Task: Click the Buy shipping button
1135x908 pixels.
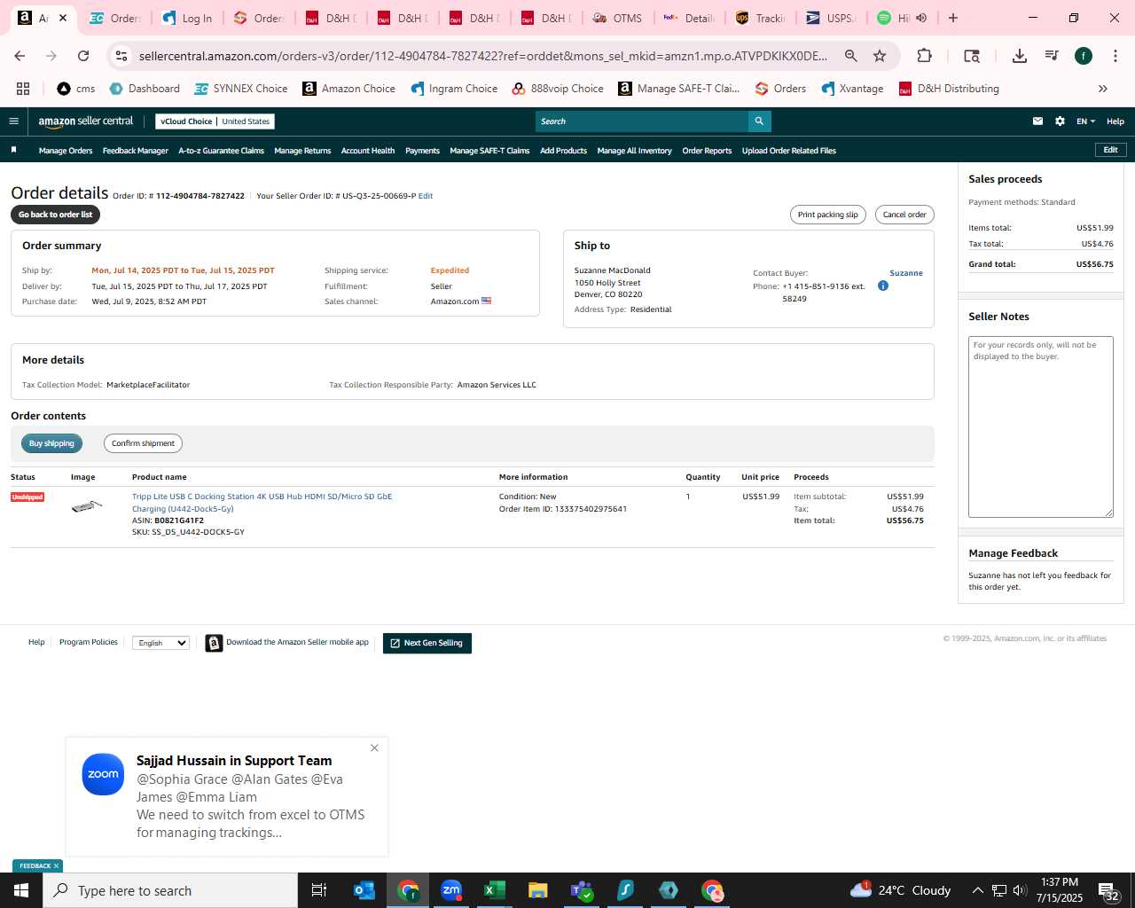Action: [51, 443]
